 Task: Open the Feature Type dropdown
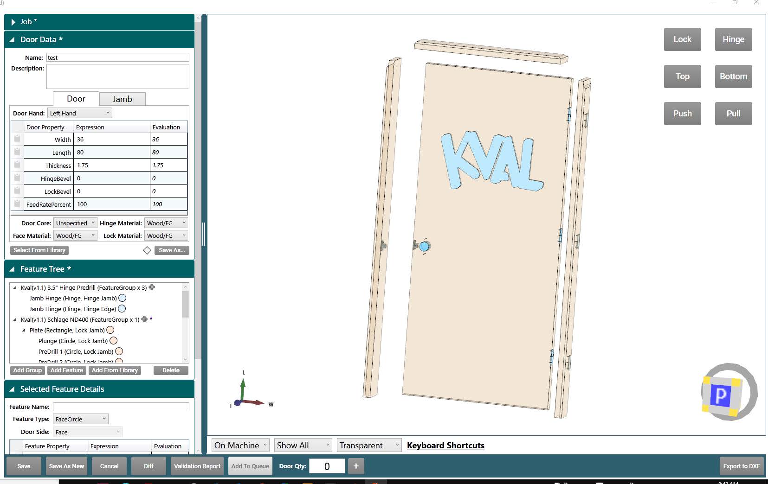point(81,419)
